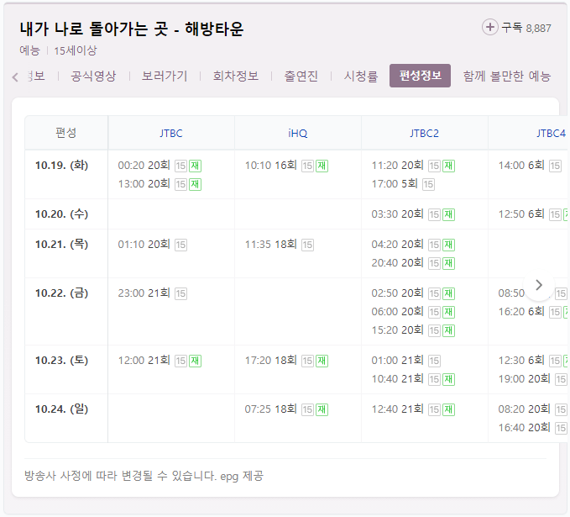This screenshot has width=570, height=517.
Task: Click the show title 내가 나로 돌아가는 곳
Action: (x=132, y=29)
